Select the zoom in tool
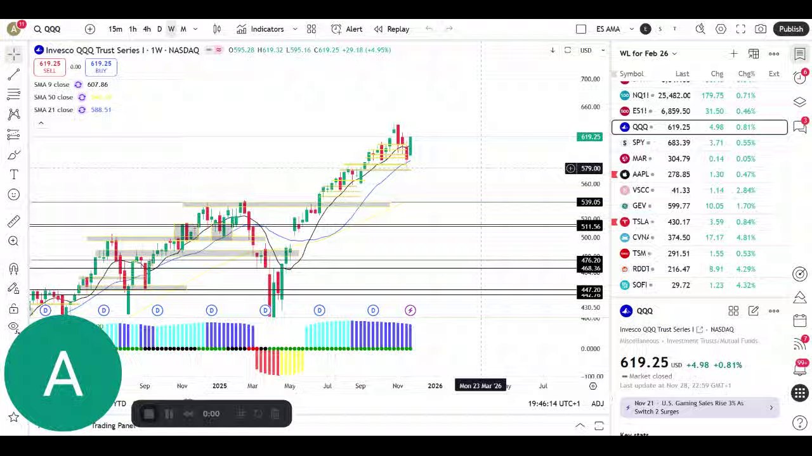 [13, 241]
